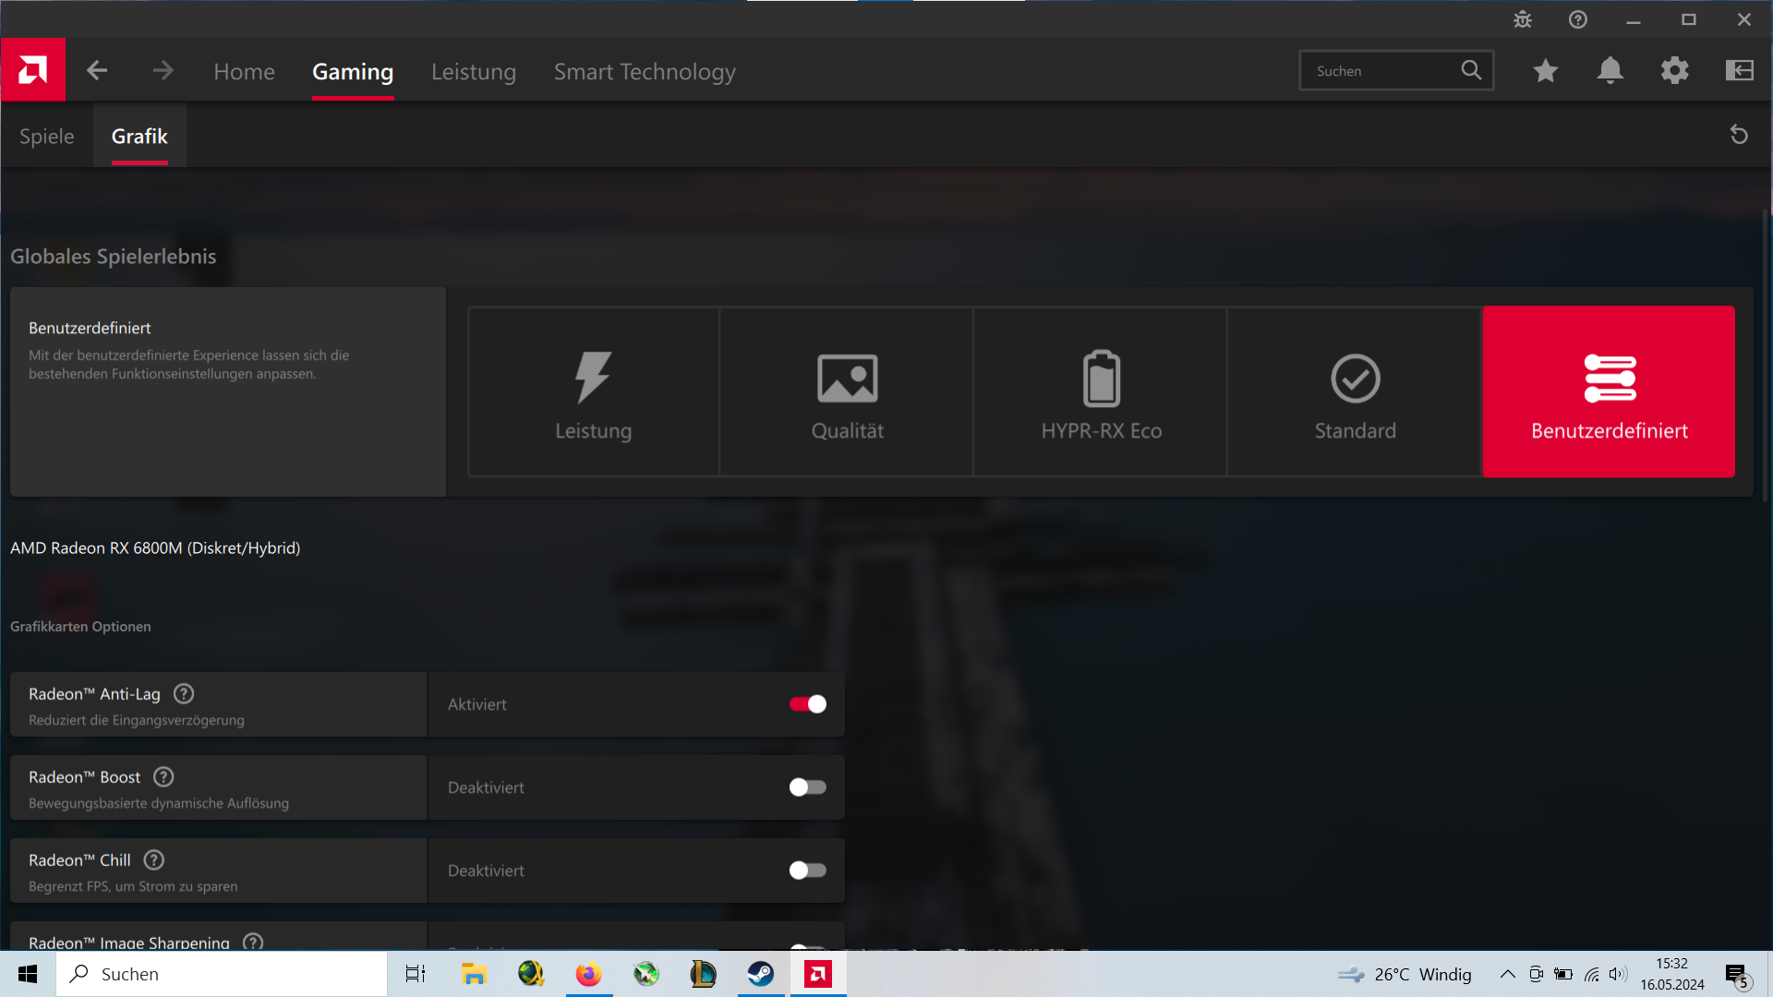Image resolution: width=1773 pixels, height=997 pixels.
Task: Click the bug report icon
Action: click(x=1523, y=19)
